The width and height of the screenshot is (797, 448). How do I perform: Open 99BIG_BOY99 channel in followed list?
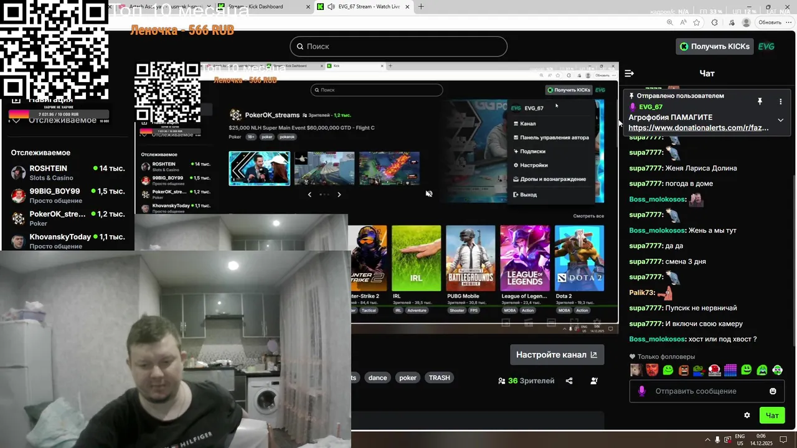tap(67, 195)
